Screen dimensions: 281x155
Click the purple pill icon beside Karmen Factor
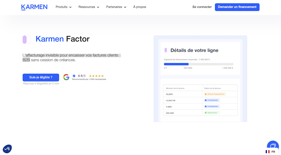coord(27,40)
